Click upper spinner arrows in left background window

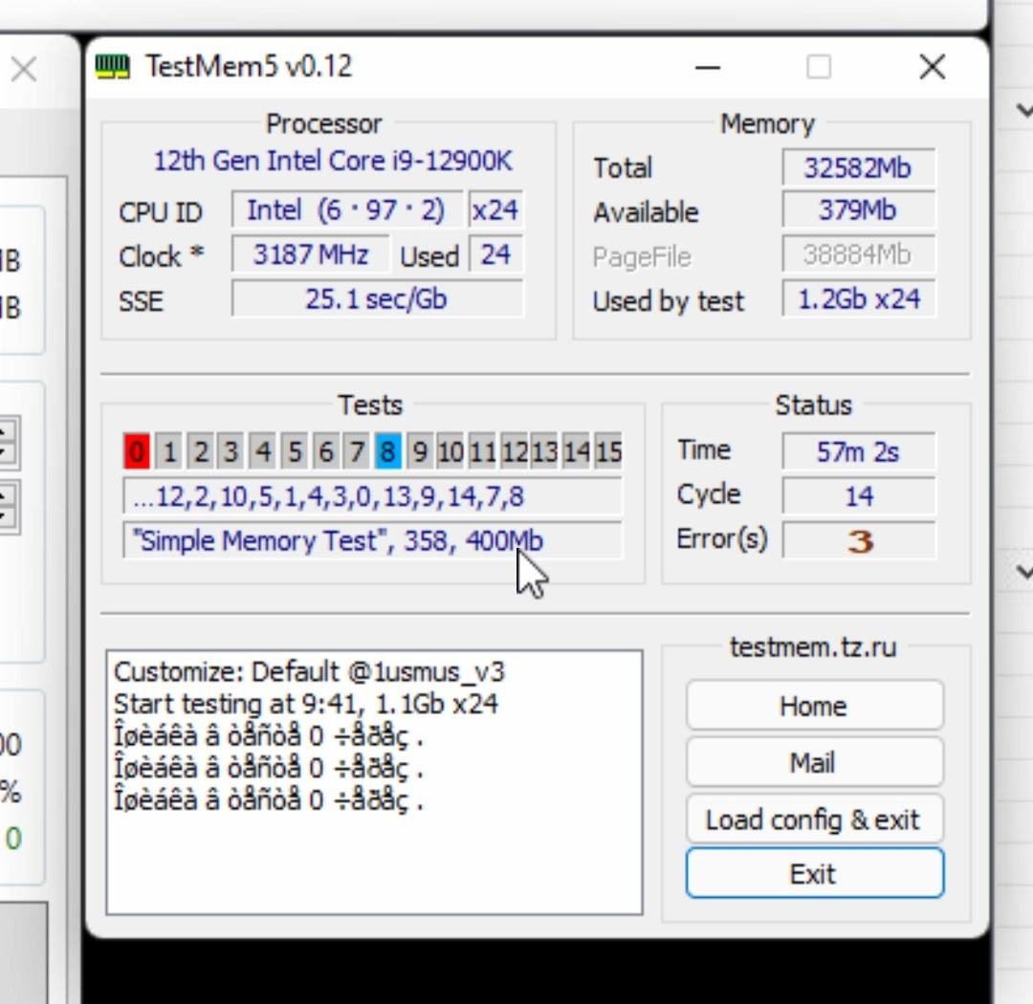(x=8, y=442)
